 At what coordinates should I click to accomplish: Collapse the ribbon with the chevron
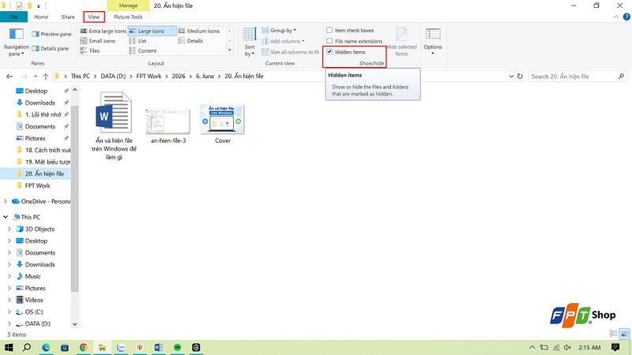[x=616, y=17]
